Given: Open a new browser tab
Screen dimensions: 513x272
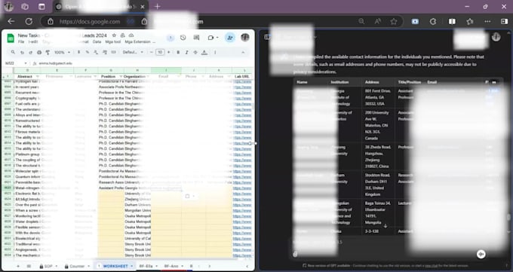Looking at the screenshot, I should point(158,7).
